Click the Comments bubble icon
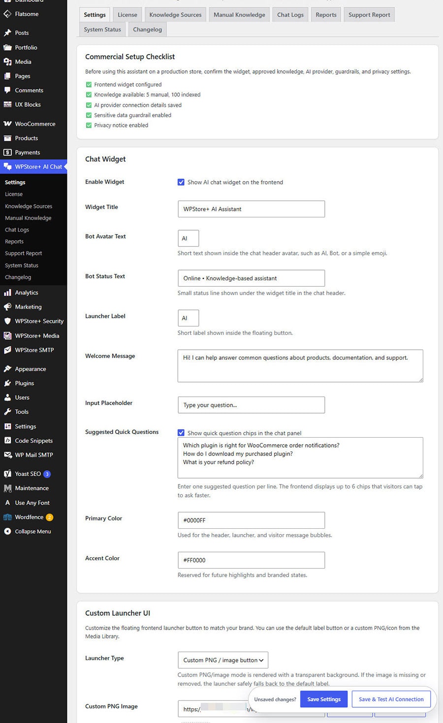 pyautogui.click(x=7, y=90)
